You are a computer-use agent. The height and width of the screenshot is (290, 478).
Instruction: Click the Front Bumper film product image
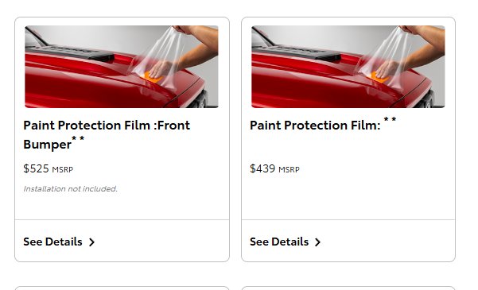click(x=122, y=67)
